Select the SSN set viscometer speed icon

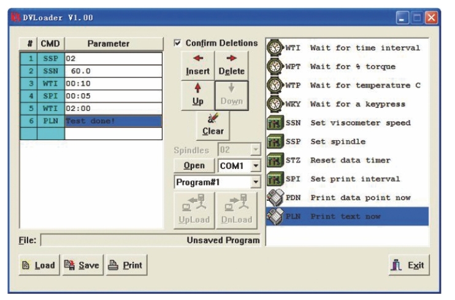coord(276,123)
